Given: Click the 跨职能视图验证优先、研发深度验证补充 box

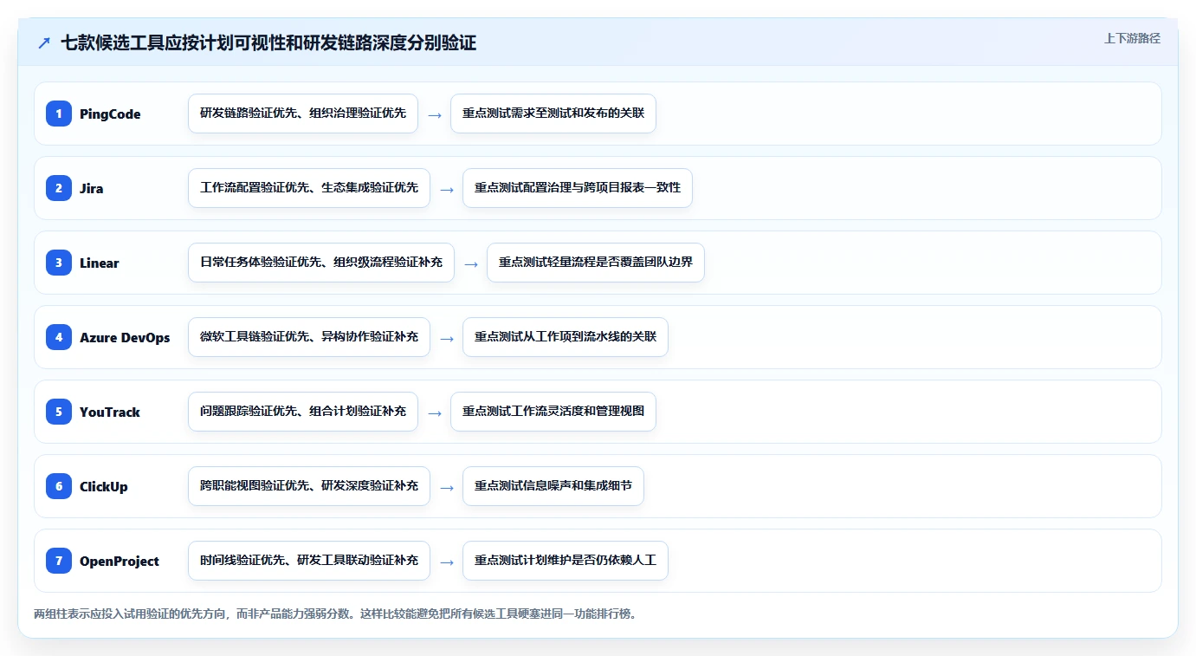Looking at the screenshot, I should tap(309, 486).
